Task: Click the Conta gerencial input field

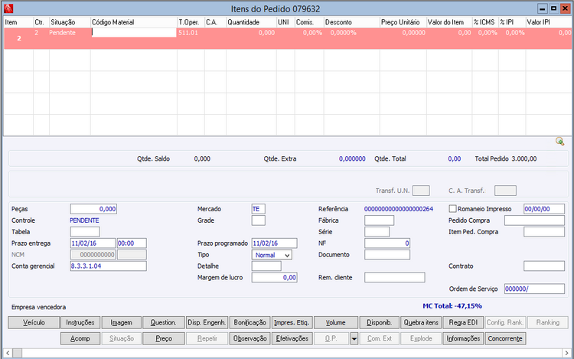Action: [x=109, y=266]
